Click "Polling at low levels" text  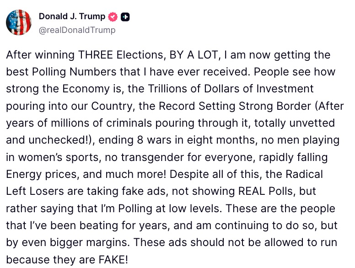[171, 209]
